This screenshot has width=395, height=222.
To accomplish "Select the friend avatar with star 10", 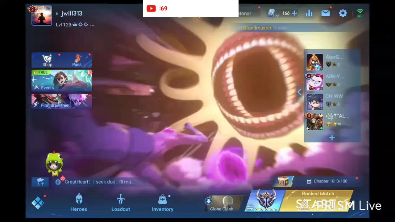I will [315, 121].
